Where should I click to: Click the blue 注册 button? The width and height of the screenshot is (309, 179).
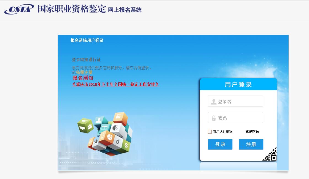click(x=251, y=144)
